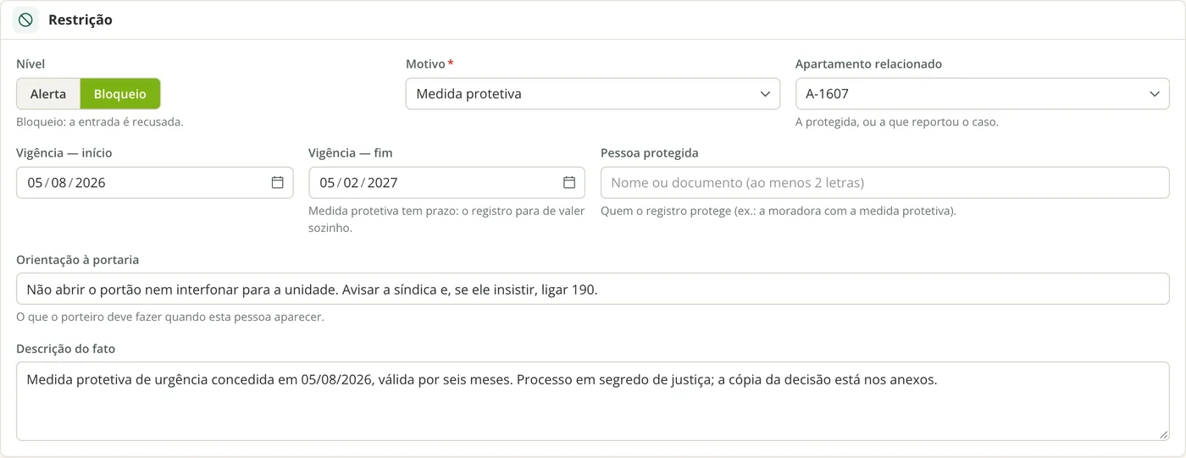Click the Orientação à portaria label
The width and height of the screenshot is (1186, 458).
tap(78, 260)
